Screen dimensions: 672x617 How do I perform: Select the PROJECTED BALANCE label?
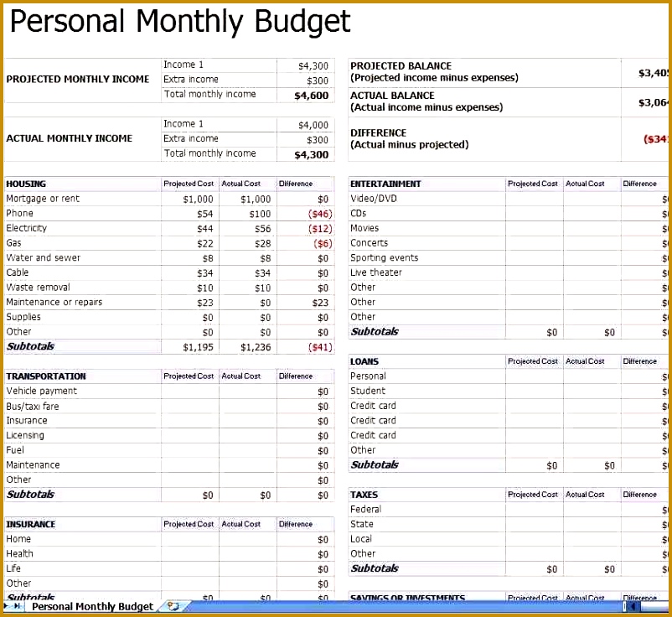pyautogui.click(x=401, y=66)
